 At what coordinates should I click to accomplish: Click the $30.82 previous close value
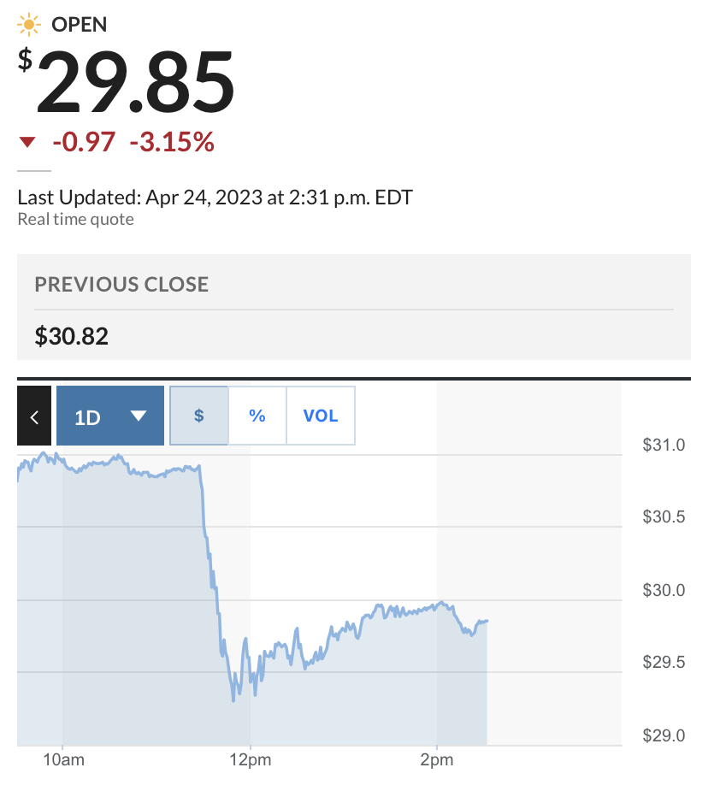[72, 336]
